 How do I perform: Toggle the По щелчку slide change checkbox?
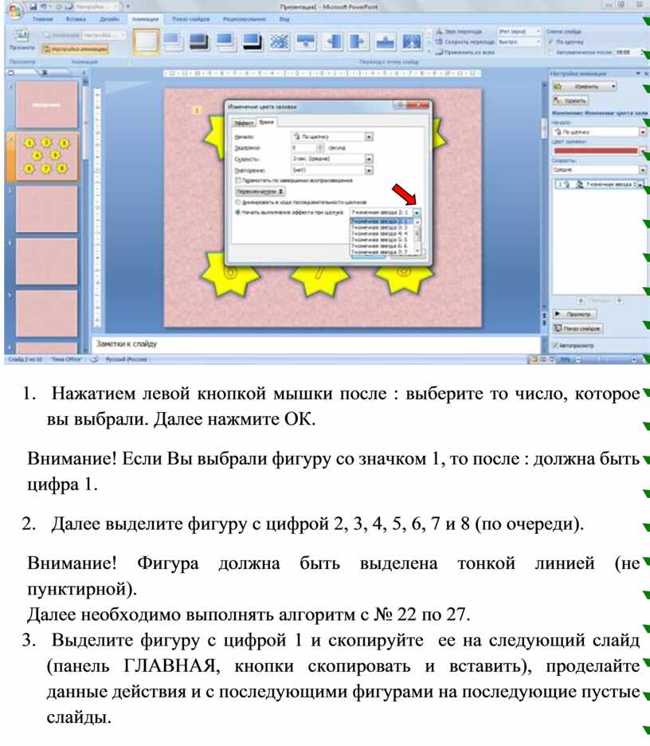click(551, 42)
